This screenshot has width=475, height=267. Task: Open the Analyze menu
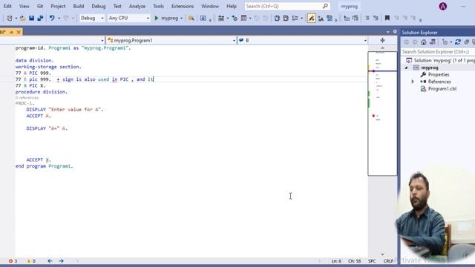(x=137, y=6)
